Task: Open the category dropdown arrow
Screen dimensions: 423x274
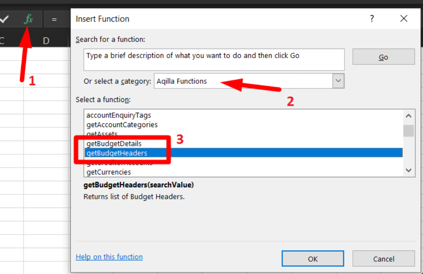Action: click(x=338, y=81)
